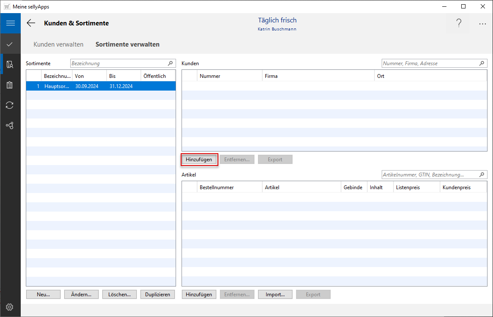Sort Kunden table by Firma column
This screenshot has width=493, height=317.
317,76
